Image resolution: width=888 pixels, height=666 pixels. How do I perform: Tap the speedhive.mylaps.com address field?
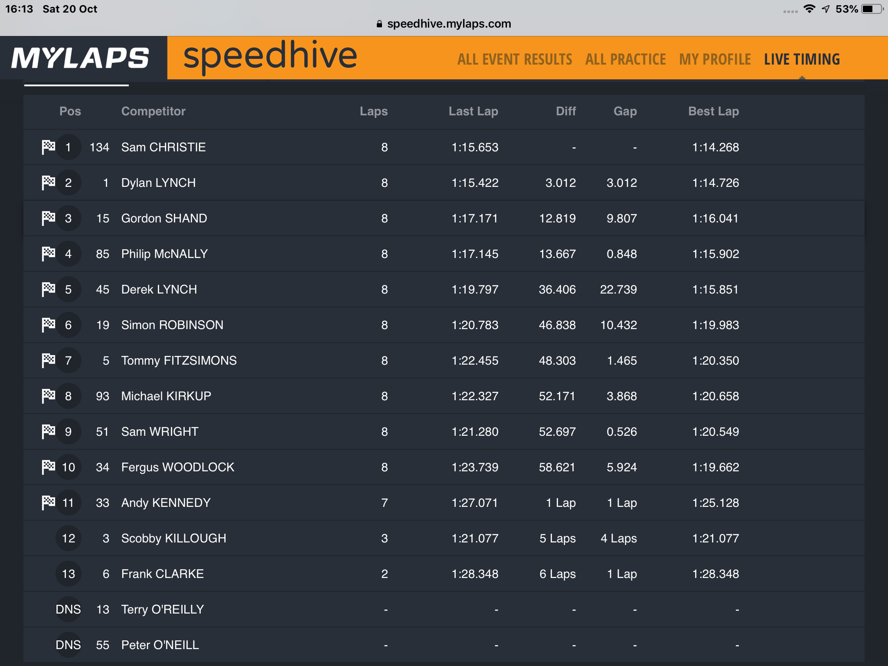pos(444,24)
